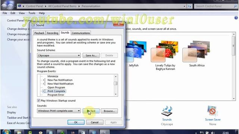Open recent pages dropdown beside Forward button
The image size is (239, 134).
[x=15, y=7]
